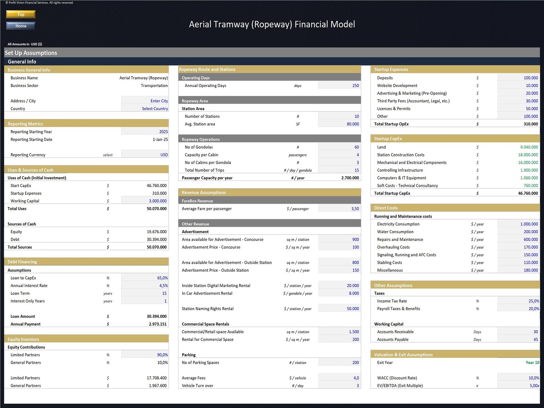Select the Income Tax Rate 25,0% cell
The width and height of the screenshot is (544, 408).
coord(518,301)
